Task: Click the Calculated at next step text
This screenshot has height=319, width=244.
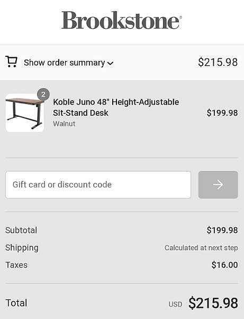Action: point(201,248)
